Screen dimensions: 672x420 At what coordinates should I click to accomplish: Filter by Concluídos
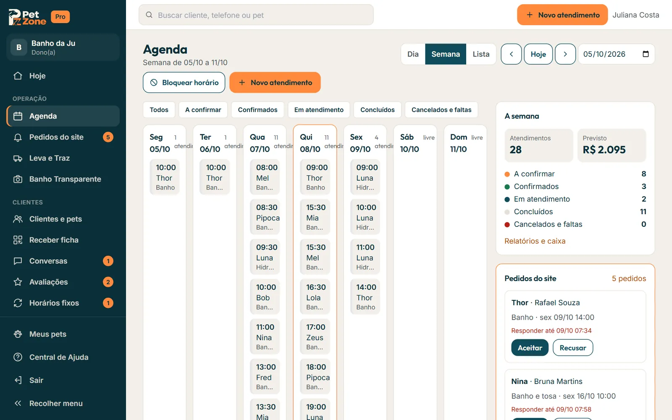(377, 110)
